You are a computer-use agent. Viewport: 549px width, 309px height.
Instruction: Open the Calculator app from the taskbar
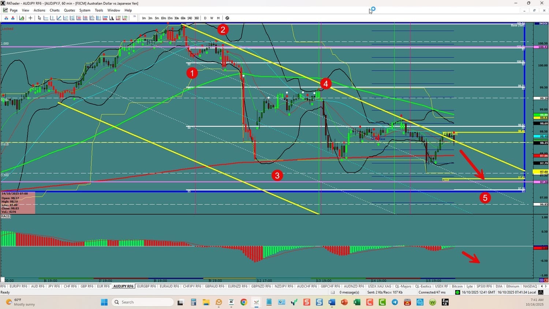pyautogui.click(x=193, y=302)
